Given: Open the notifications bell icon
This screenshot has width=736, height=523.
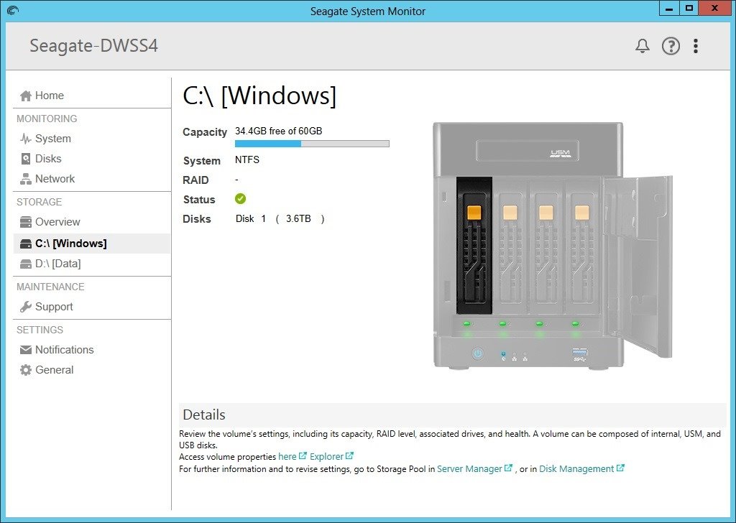Looking at the screenshot, I should tap(642, 46).
